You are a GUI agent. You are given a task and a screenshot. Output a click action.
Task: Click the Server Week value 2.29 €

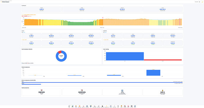pos(133,36)
